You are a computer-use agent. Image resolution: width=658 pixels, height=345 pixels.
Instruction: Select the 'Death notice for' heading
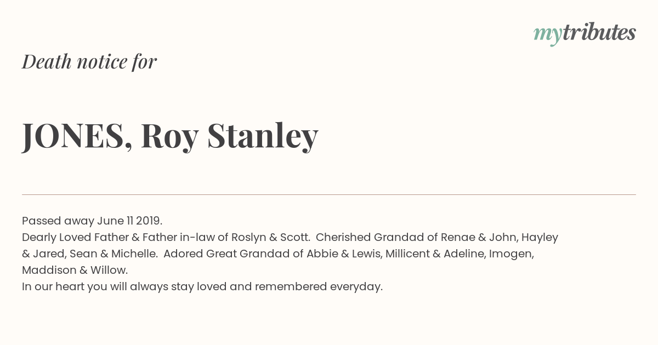(x=89, y=61)
